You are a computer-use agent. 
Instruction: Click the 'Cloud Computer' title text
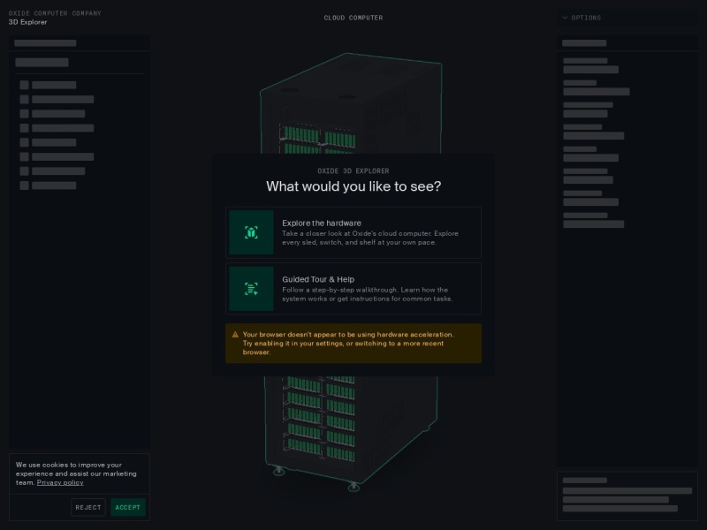coord(353,18)
